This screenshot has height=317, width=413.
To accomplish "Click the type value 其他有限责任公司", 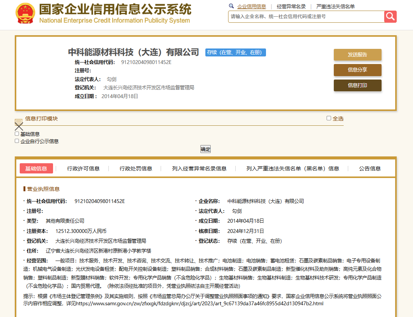I will pyautogui.click(x=65, y=221).
